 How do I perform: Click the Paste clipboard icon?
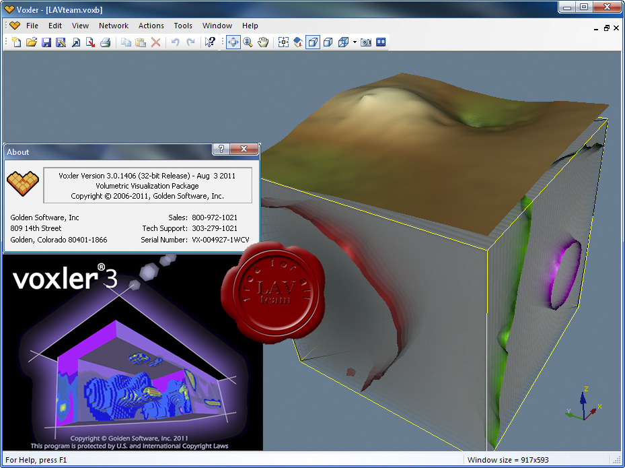[141, 42]
